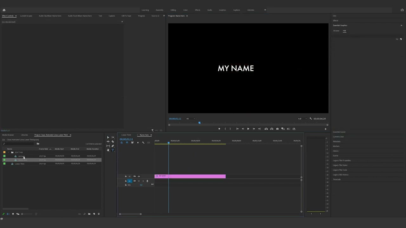
Task: Open the export share icon at top right
Action: (x=402, y=10)
